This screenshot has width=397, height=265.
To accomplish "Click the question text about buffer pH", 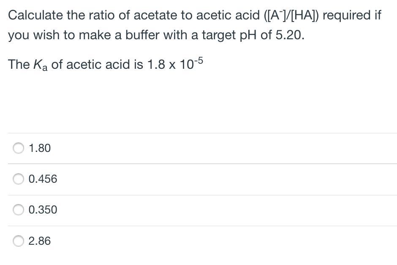I will point(194,24).
